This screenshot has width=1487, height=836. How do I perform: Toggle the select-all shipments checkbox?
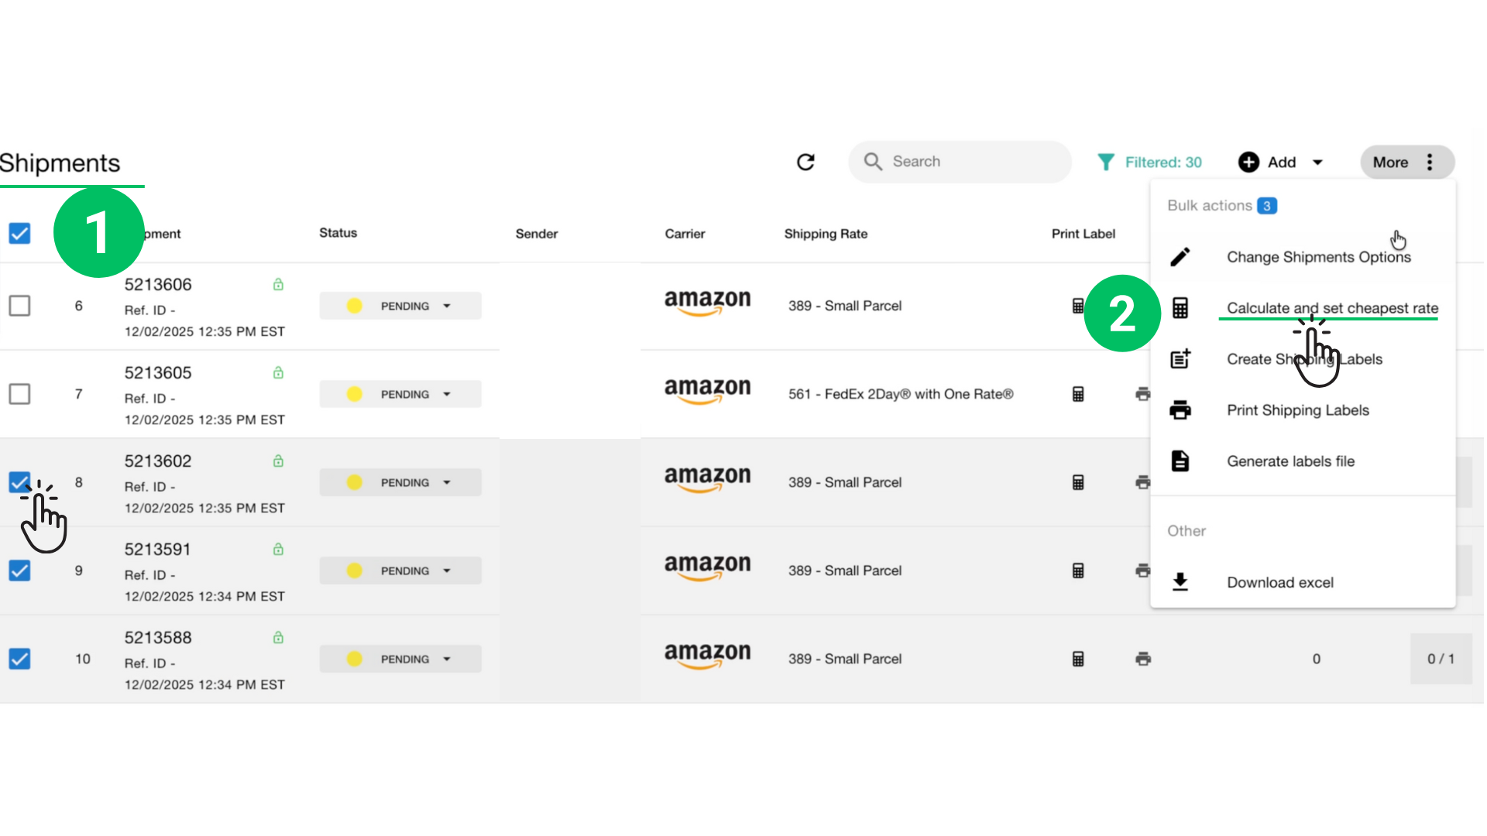20,232
